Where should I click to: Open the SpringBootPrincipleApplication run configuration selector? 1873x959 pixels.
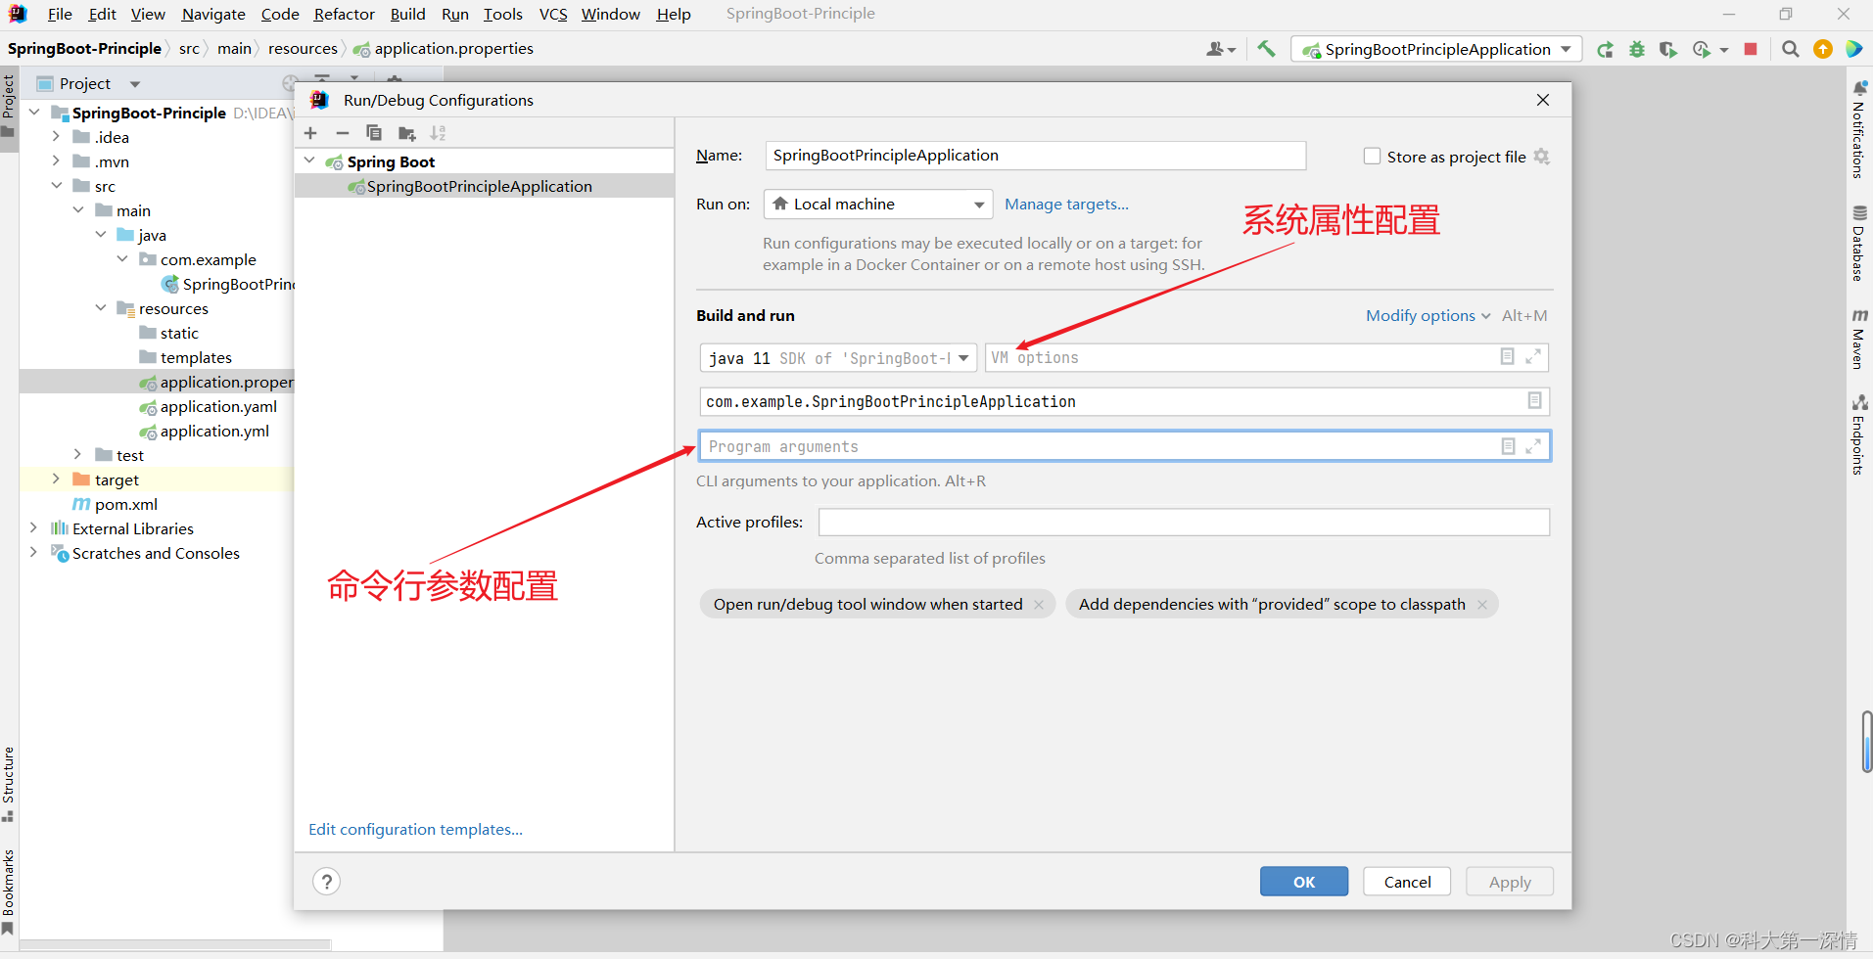(x=1436, y=49)
